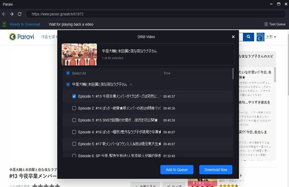Viewport: 289px width, 187px height.
Task: Click the Time column header
Action: 167,73
